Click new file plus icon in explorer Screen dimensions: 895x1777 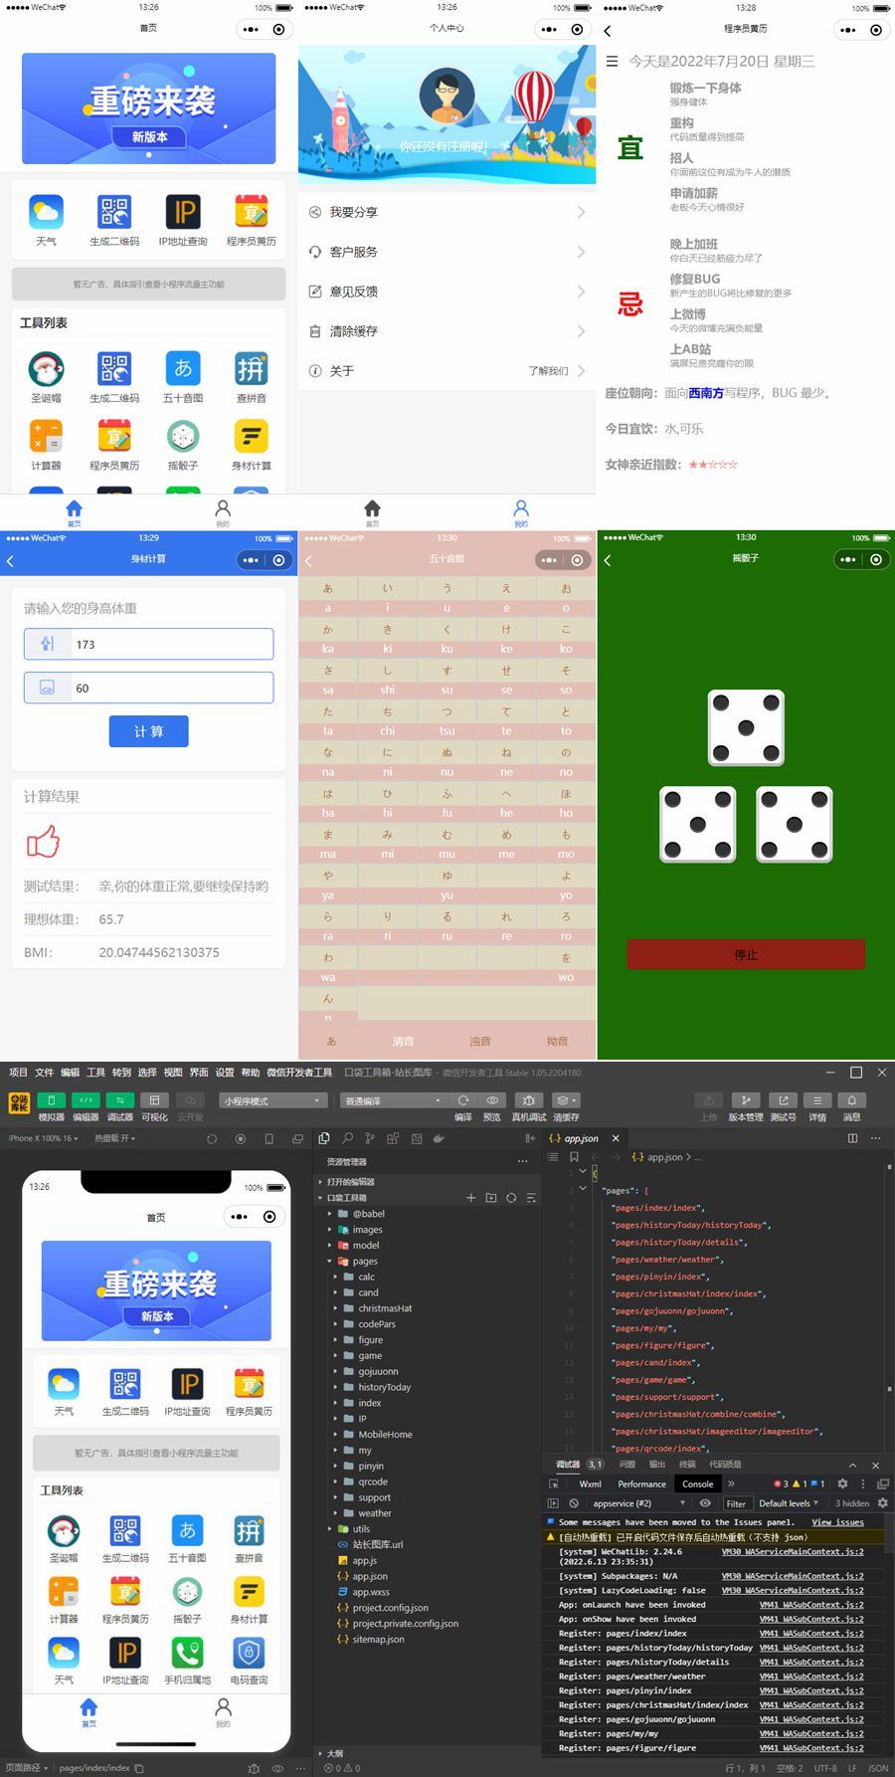[x=471, y=1198]
